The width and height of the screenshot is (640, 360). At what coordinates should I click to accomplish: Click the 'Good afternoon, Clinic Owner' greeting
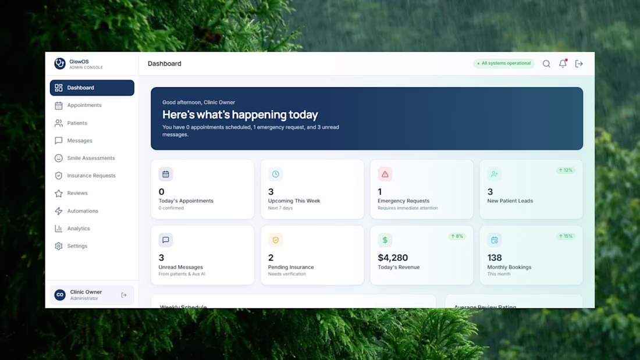point(198,102)
